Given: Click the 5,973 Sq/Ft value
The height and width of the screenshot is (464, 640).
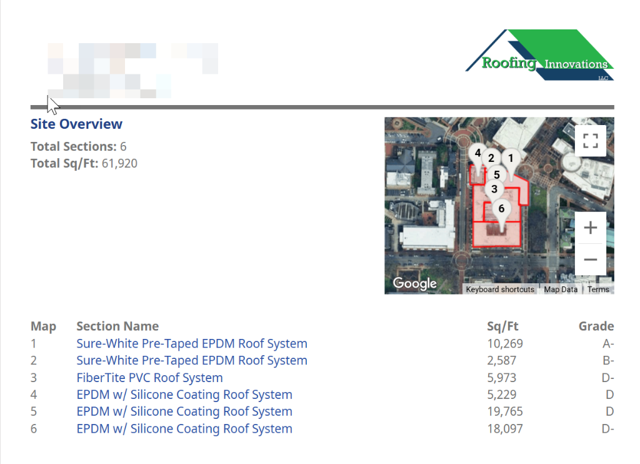Looking at the screenshot, I should 502,378.
